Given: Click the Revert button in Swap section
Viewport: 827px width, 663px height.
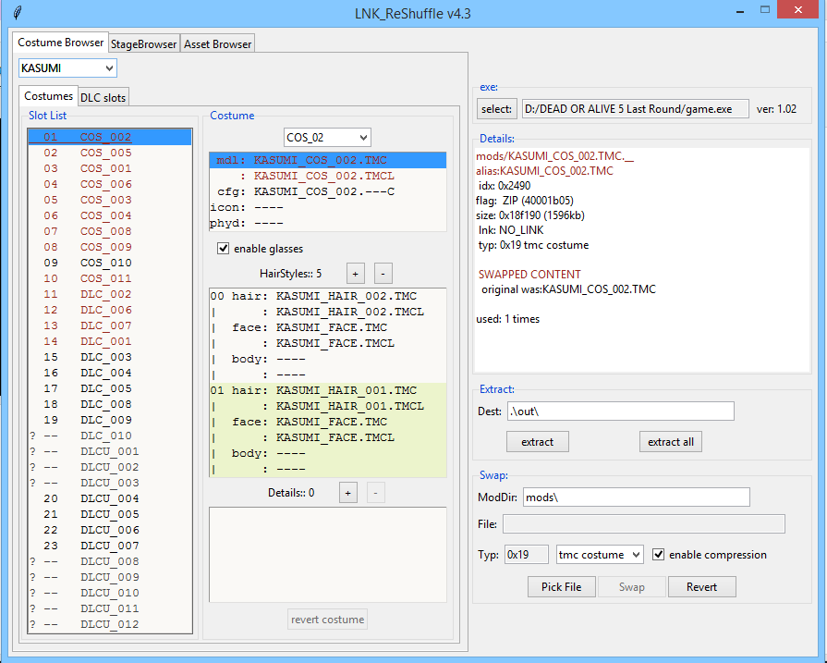Looking at the screenshot, I should (x=701, y=587).
